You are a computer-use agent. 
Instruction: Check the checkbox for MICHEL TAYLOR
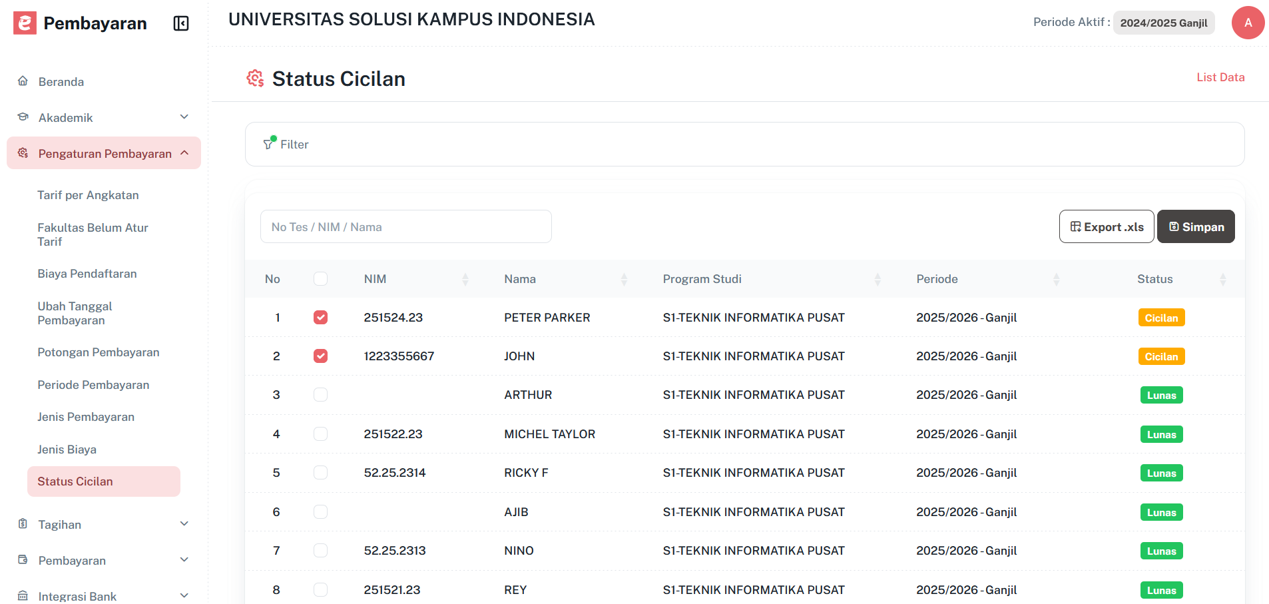[x=320, y=434]
